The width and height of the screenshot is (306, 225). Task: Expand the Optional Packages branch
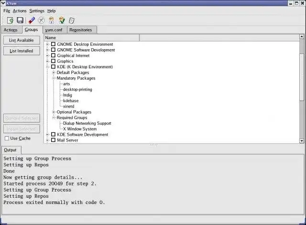coord(54,112)
